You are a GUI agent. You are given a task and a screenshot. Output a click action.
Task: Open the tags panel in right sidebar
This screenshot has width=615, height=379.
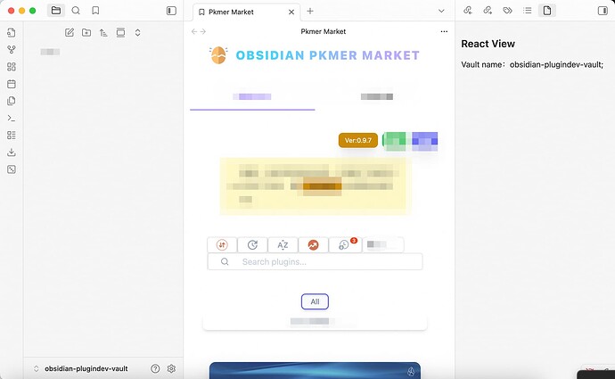(507, 11)
